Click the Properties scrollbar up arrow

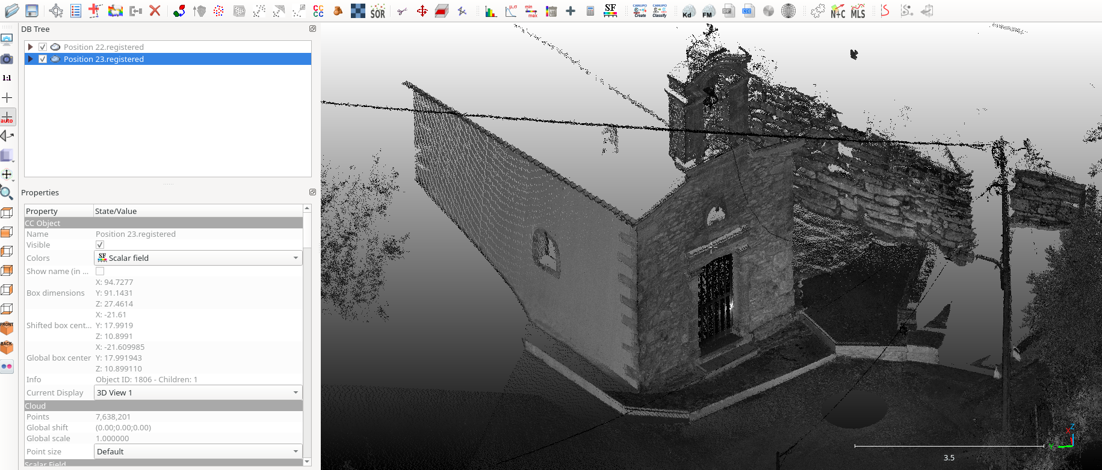(307, 208)
